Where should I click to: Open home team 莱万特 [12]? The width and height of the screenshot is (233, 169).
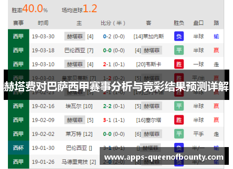click(x=79, y=134)
